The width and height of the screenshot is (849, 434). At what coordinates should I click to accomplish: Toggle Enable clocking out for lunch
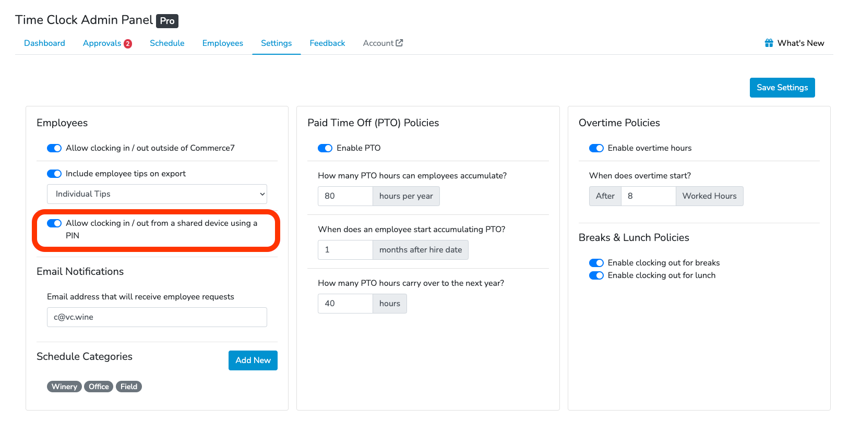(596, 275)
